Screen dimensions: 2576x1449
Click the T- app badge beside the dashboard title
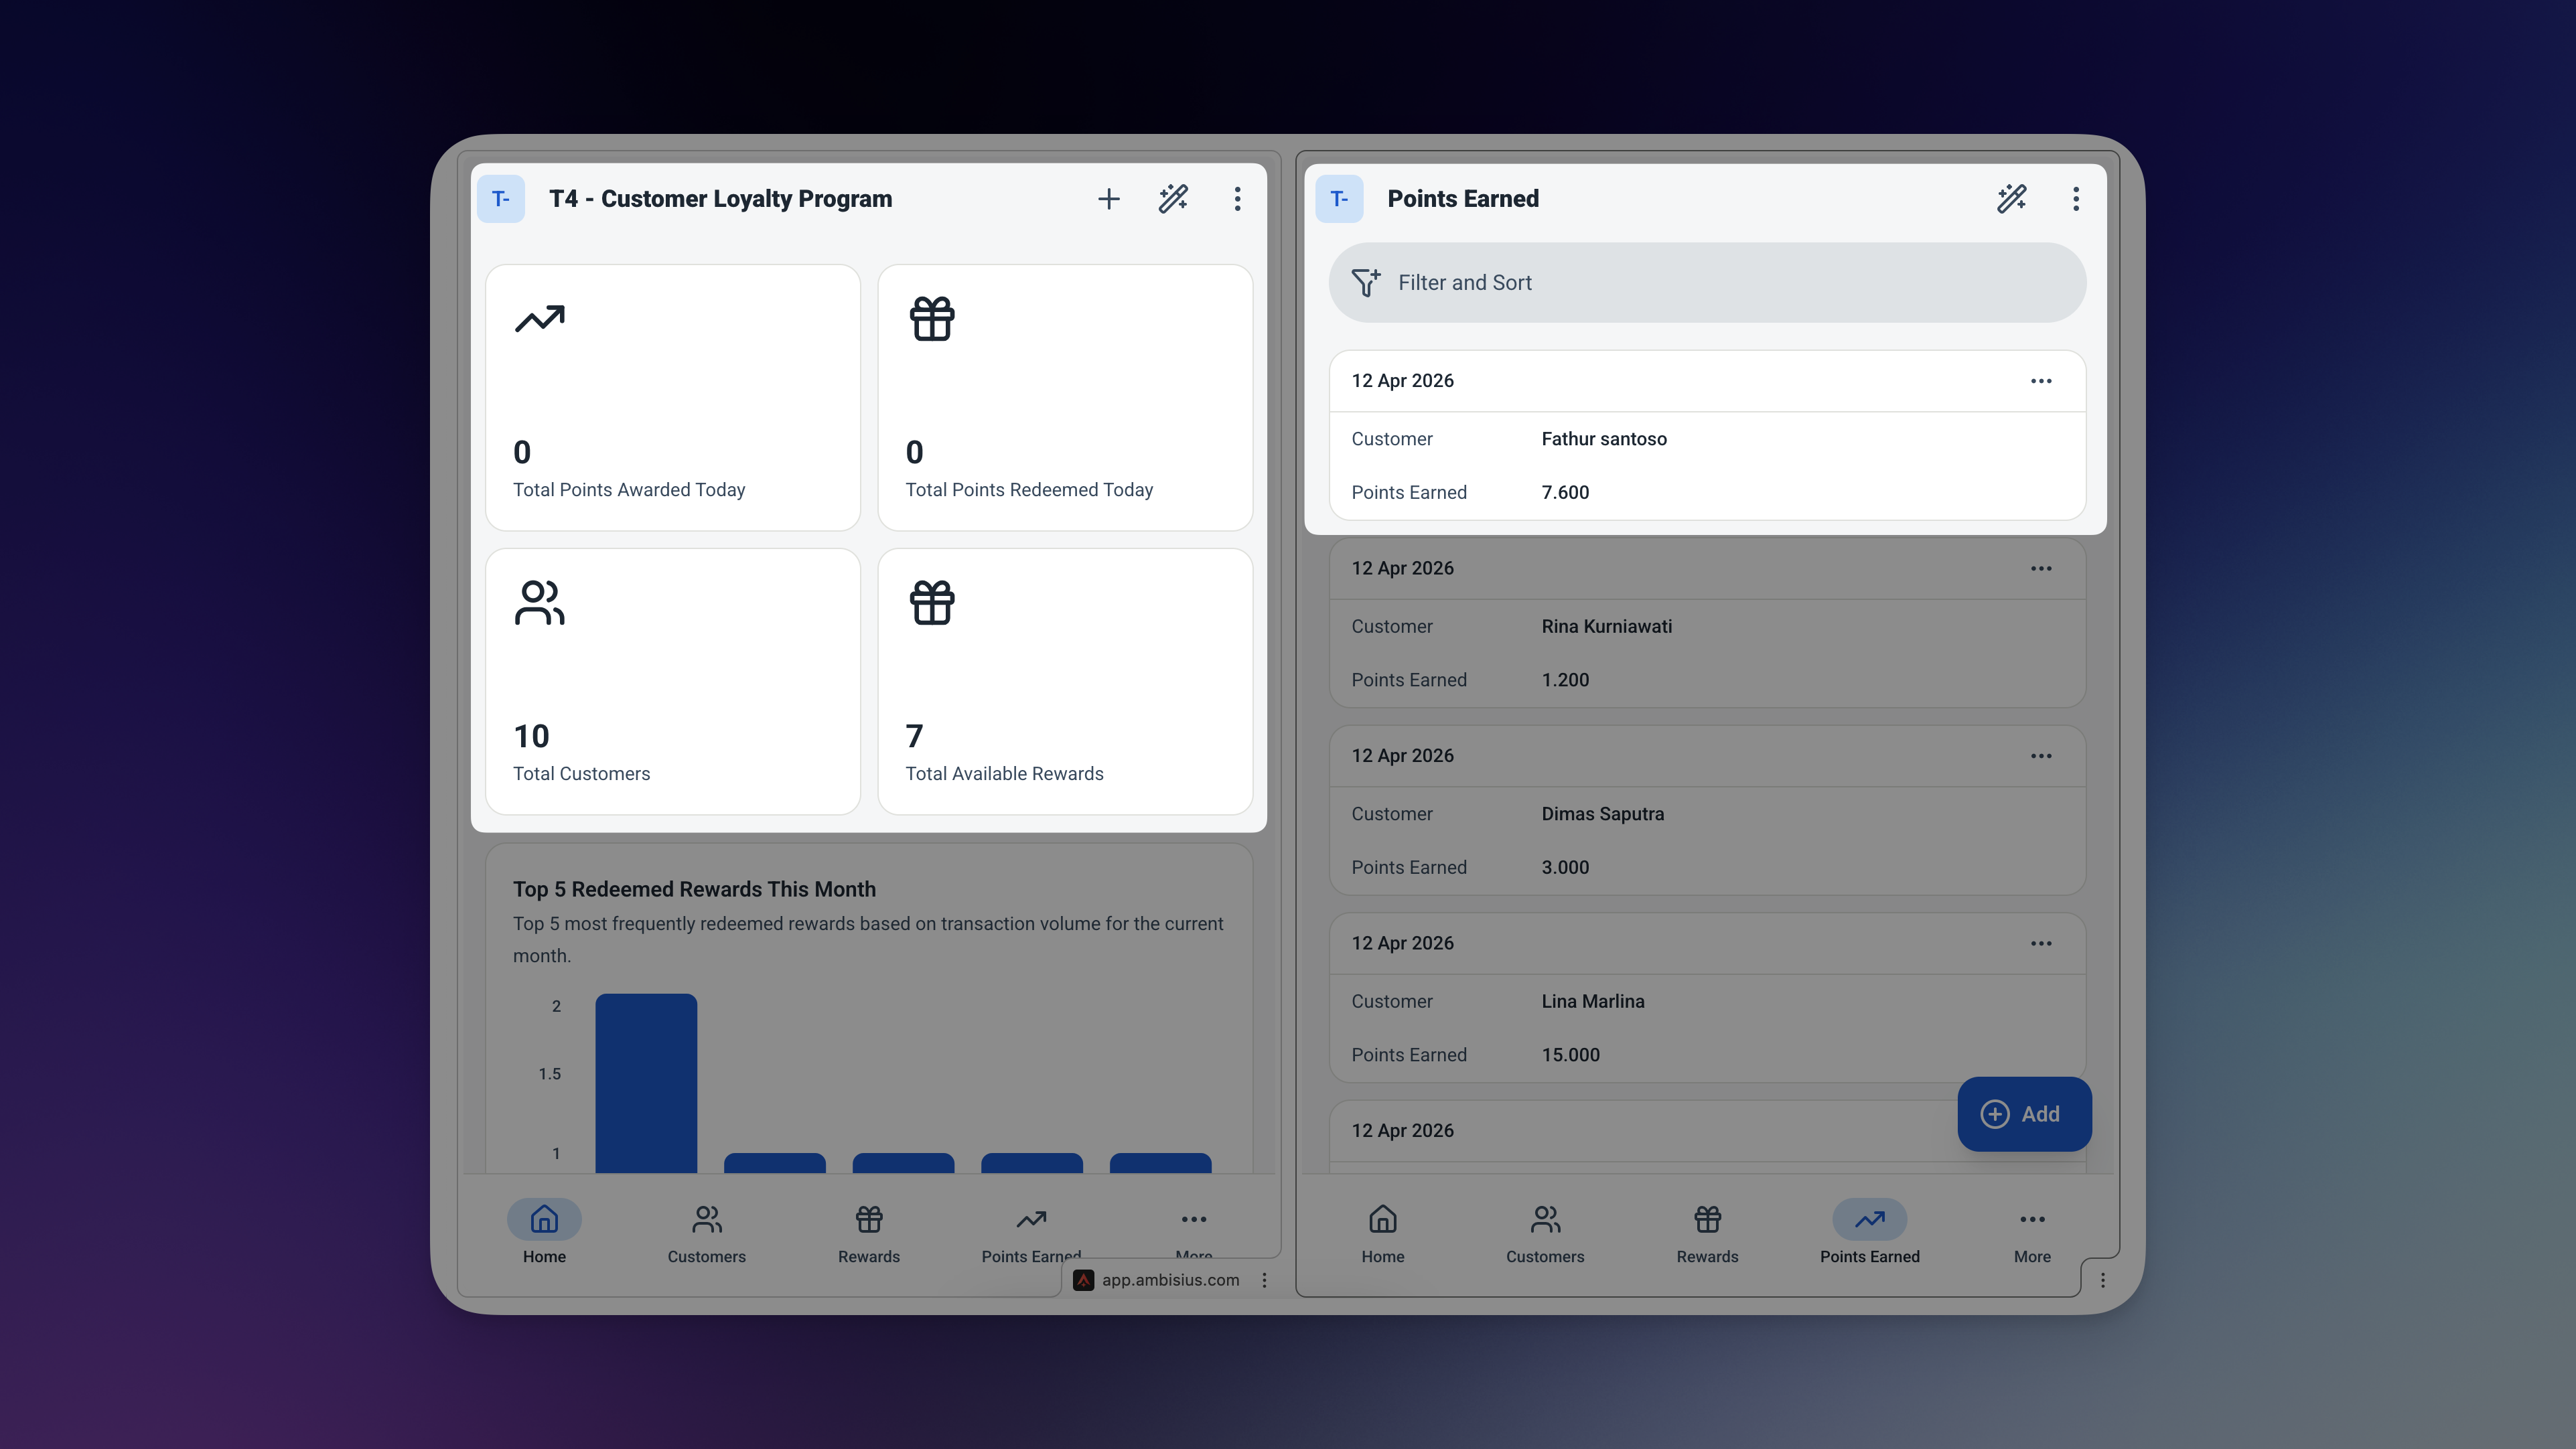click(501, 198)
